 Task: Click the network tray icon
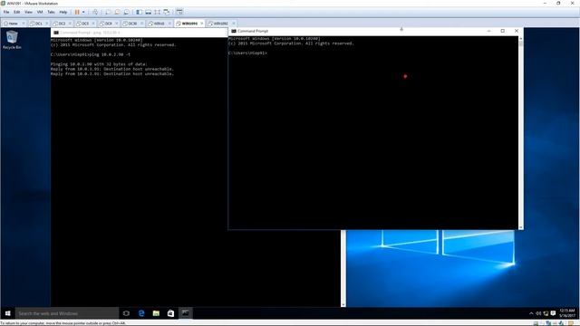click(546, 313)
